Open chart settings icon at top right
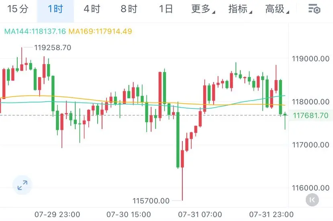Viewport: 333px width, 221px height. click(x=314, y=9)
